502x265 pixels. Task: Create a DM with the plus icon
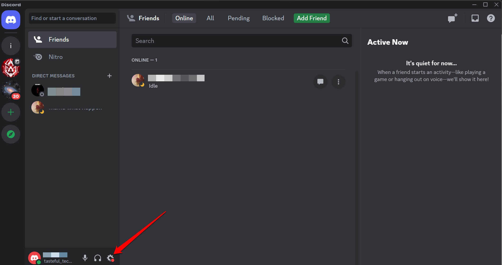[110, 76]
